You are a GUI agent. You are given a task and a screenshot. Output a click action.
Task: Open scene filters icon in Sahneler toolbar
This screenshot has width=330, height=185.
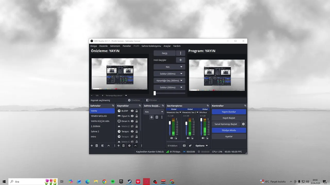103,146
